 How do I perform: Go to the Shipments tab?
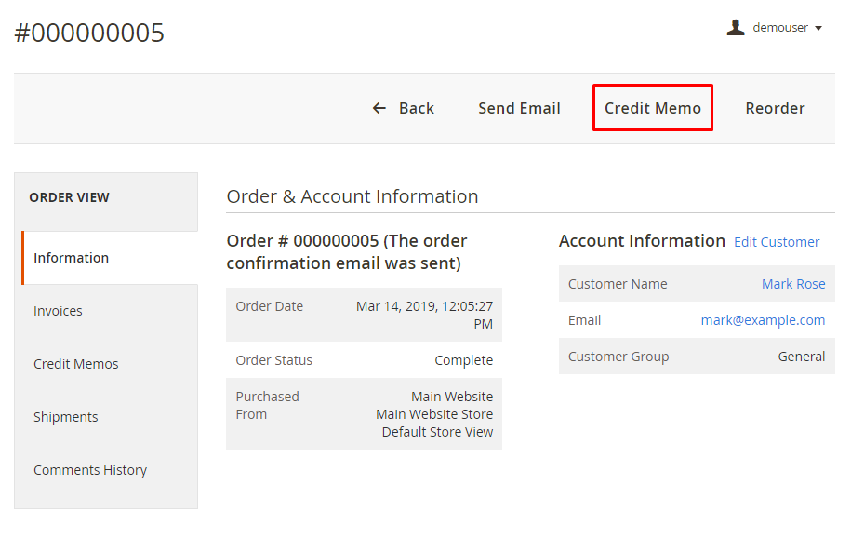point(66,417)
